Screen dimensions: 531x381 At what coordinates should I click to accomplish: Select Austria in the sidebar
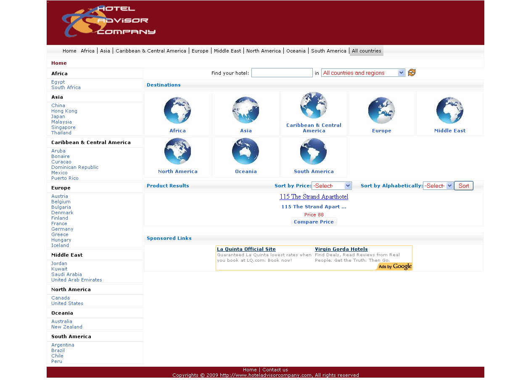tap(60, 196)
